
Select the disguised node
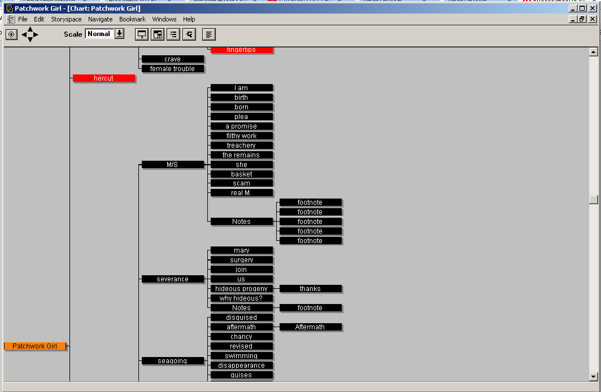coord(242,318)
